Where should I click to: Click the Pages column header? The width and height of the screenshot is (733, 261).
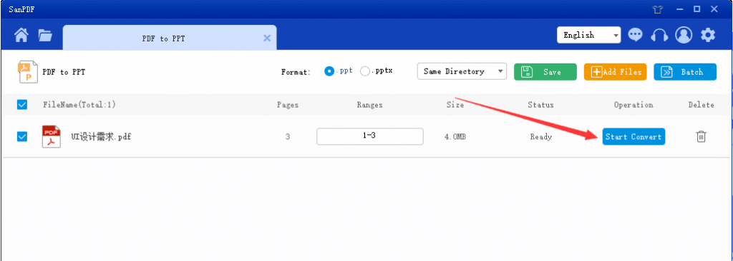coord(288,105)
